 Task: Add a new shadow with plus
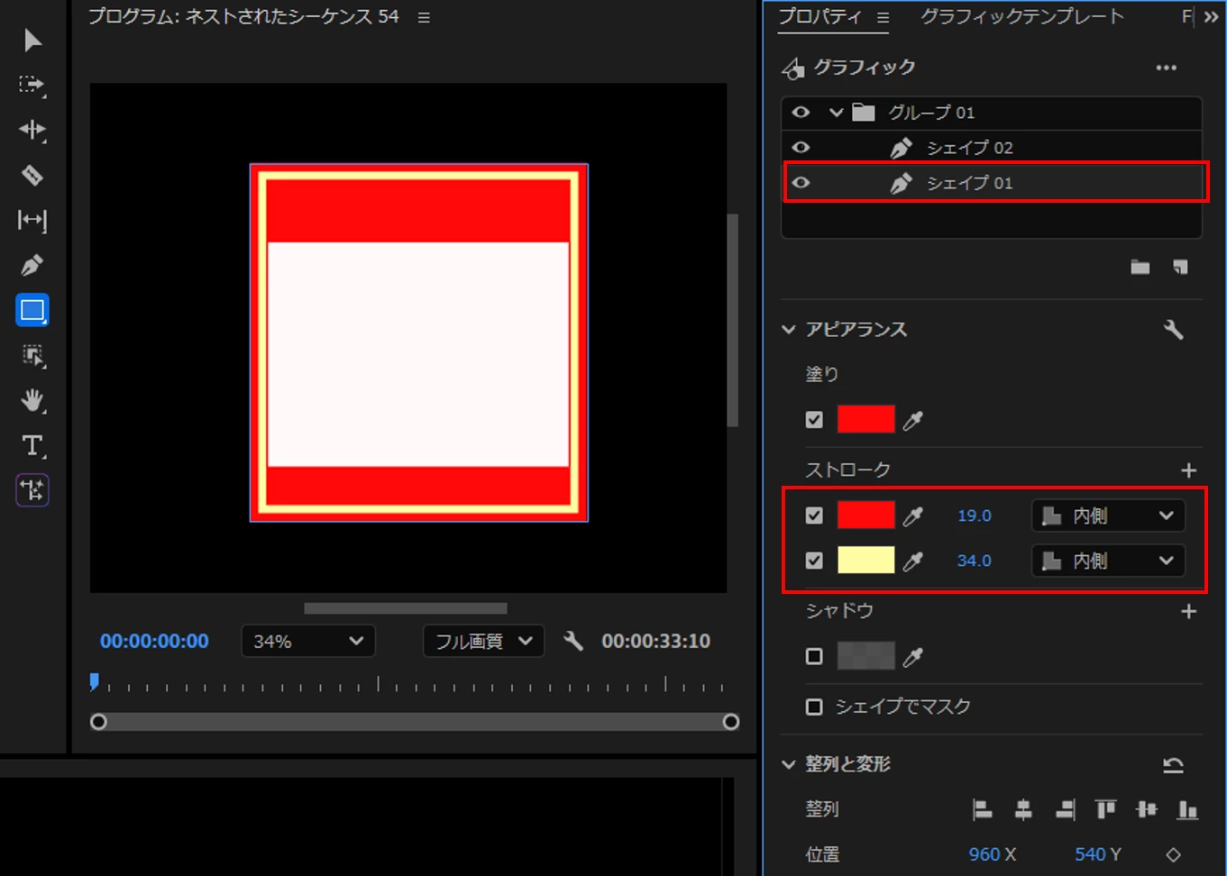(1188, 612)
